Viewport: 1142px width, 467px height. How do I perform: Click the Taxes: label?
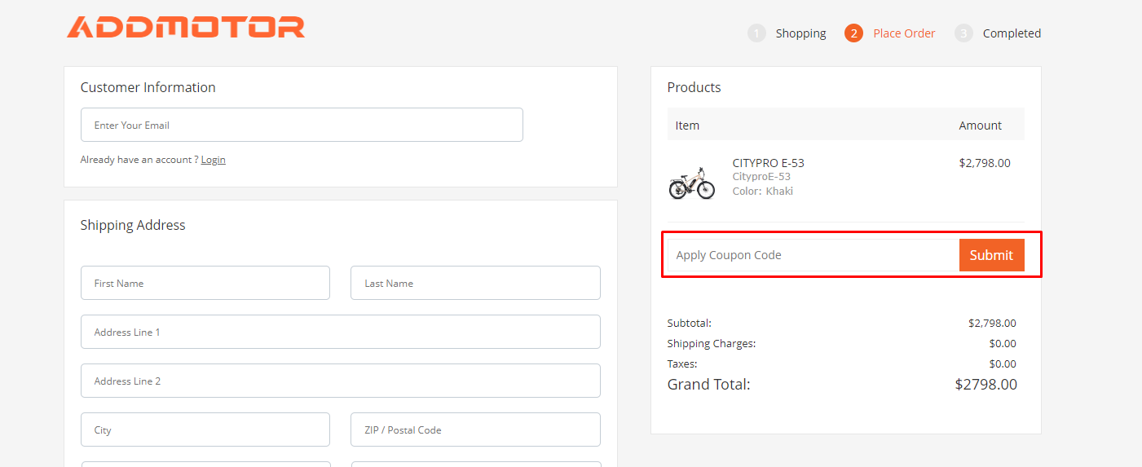click(682, 363)
